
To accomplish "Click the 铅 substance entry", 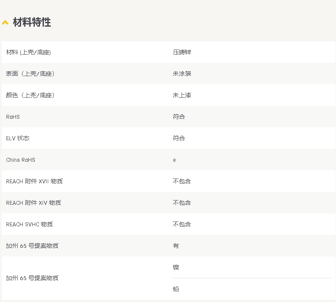I will pos(176,289).
